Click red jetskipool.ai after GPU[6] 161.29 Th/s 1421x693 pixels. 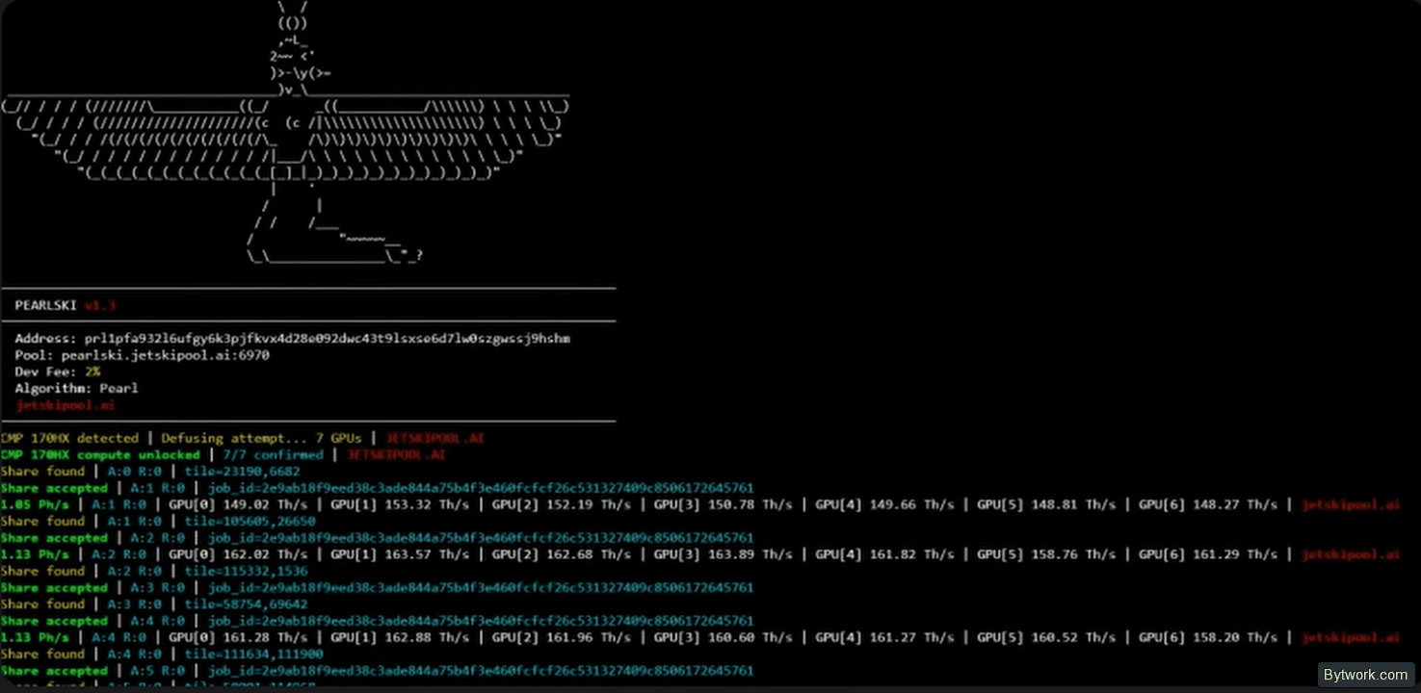pos(1351,554)
